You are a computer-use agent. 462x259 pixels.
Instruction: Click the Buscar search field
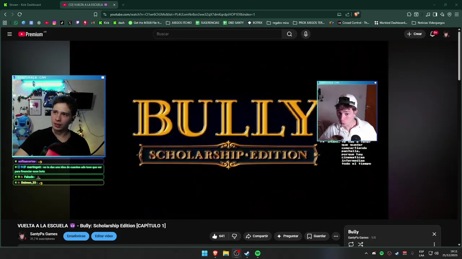point(217,34)
